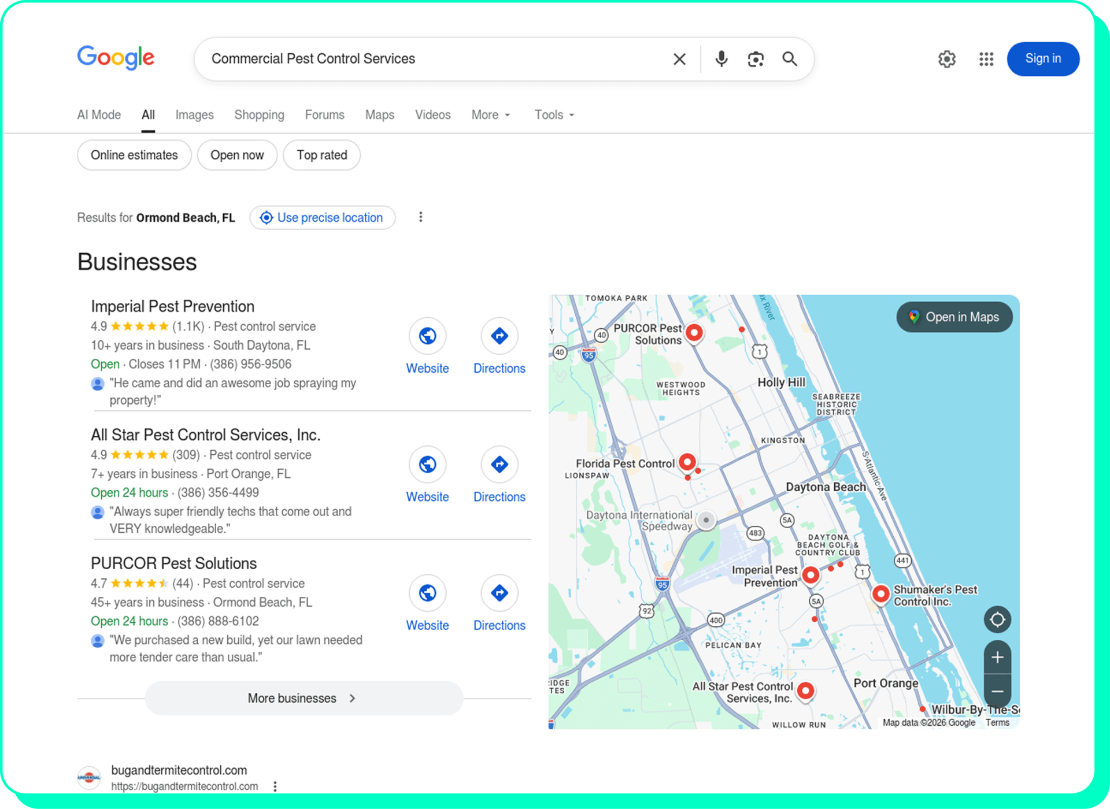Click the Google logo
This screenshot has width=1110, height=809.
click(x=116, y=57)
